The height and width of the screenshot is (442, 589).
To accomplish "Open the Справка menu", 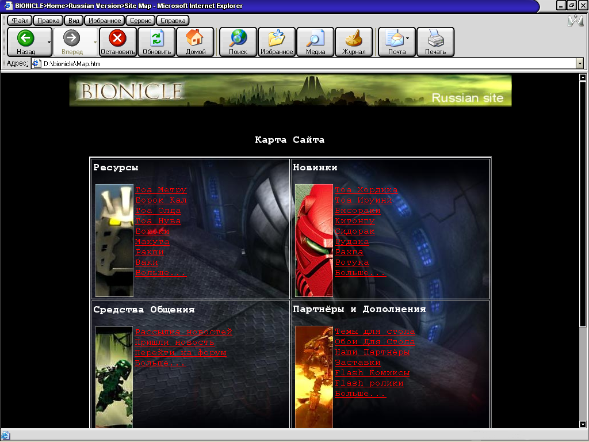I will [173, 20].
